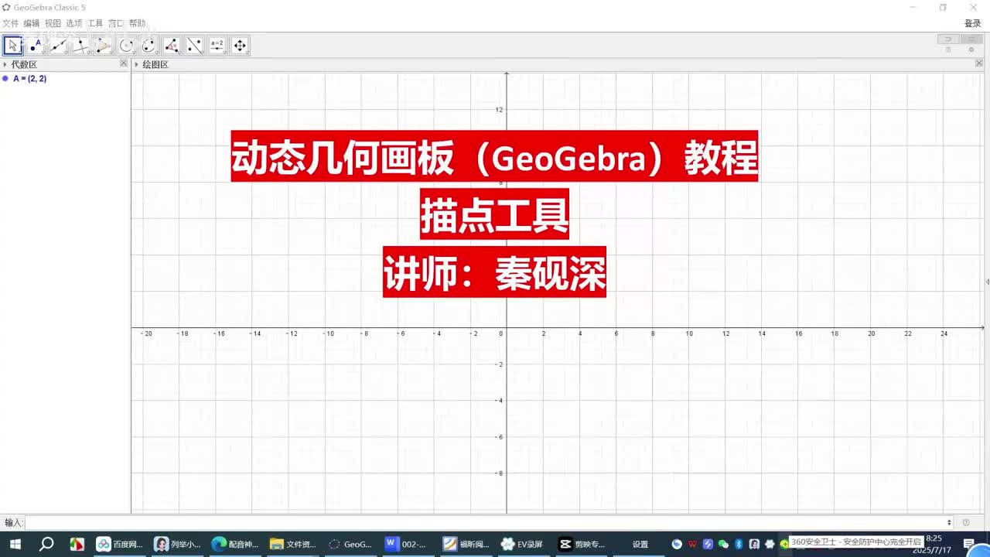Viewport: 990px width, 557px height.
Task: Select the Reflect about line tool
Action: 194,46
